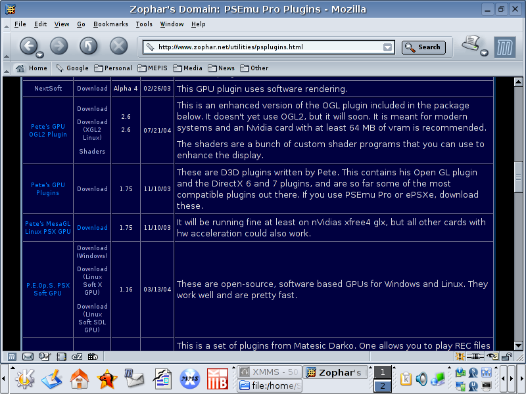Screen dimensions: 526x394
Task: Click the Shaders download link
Action: pyautogui.click(x=92, y=152)
